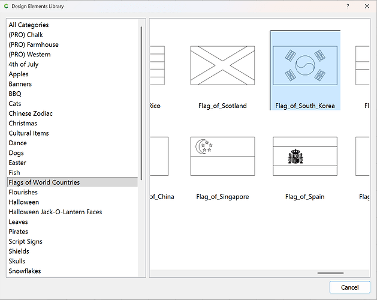Viewport: 377px width, 300px height.
Task: Choose the Flag_of_Singapore design thumbnail
Action: [x=222, y=157]
